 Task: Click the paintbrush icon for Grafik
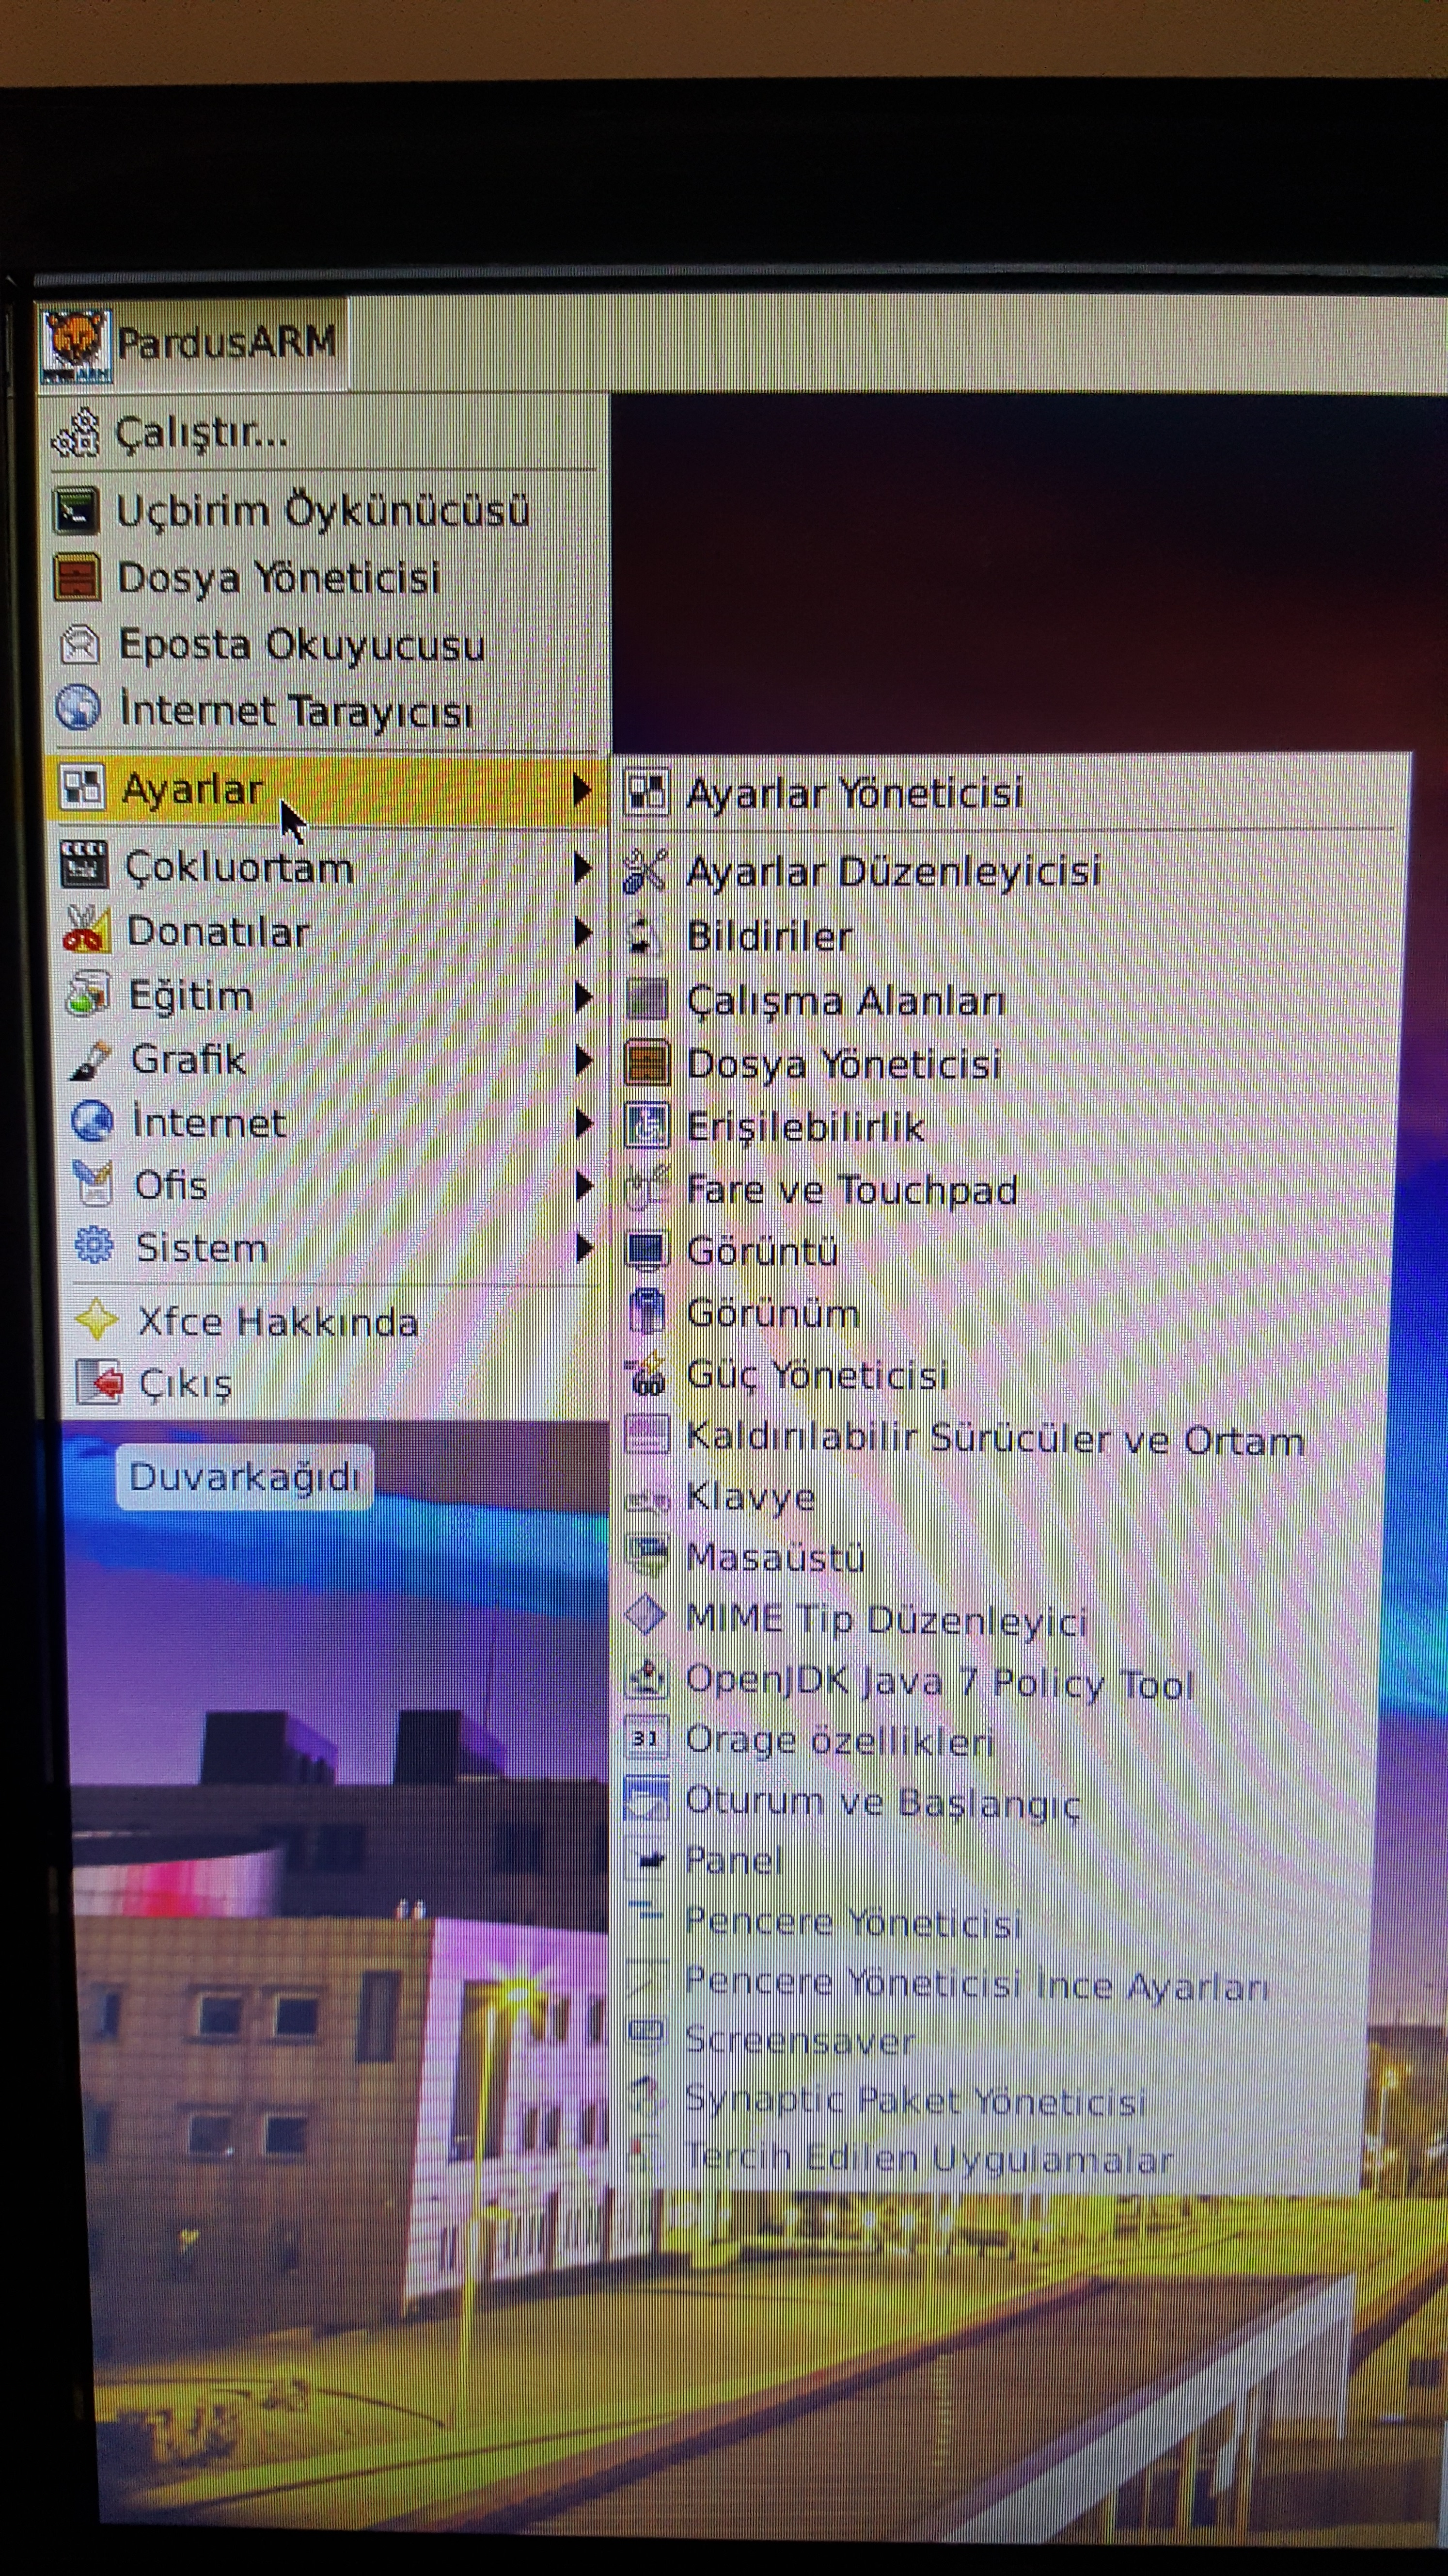[x=90, y=1061]
